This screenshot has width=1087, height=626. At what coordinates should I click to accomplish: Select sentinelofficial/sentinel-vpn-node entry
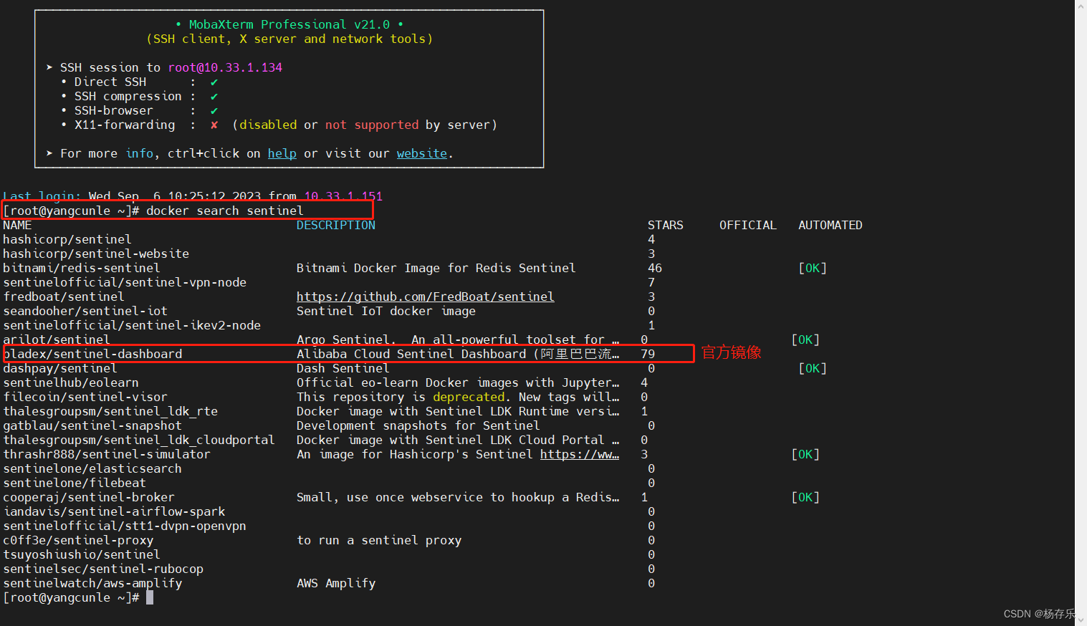[125, 282]
